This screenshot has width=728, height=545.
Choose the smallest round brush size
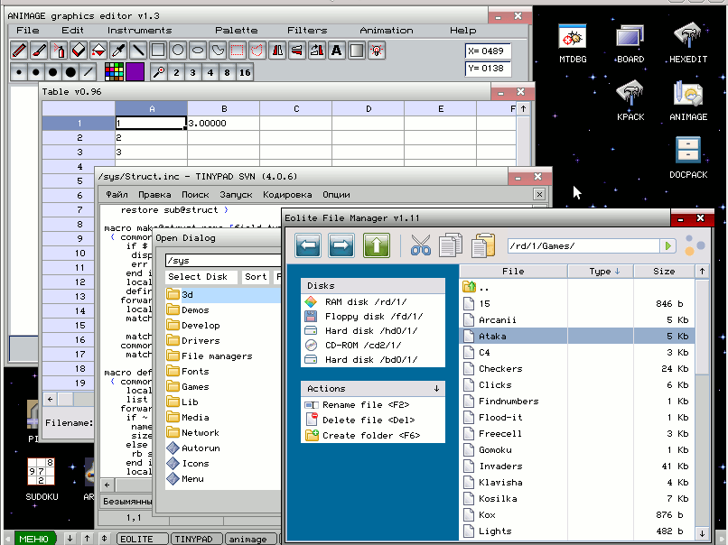pos(19,72)
